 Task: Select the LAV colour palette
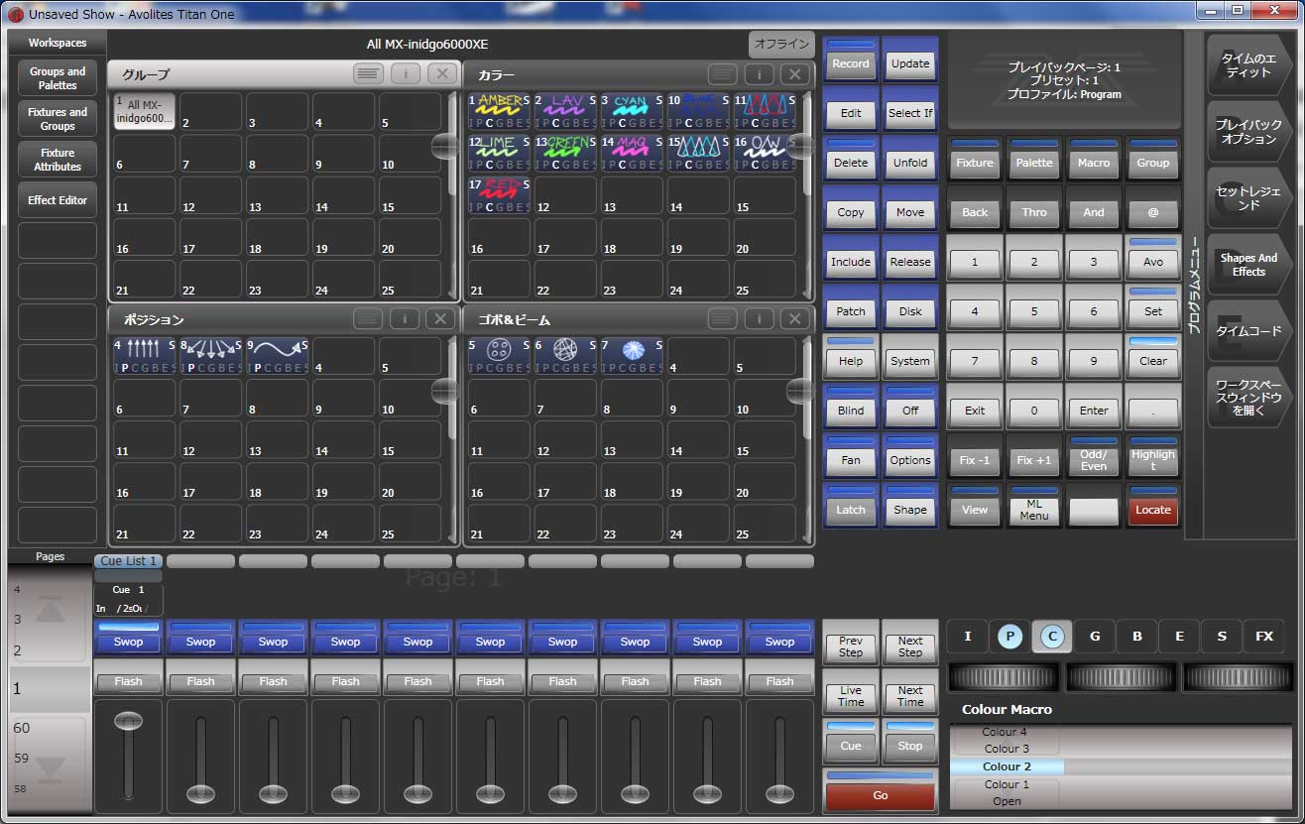coord(565,111)
